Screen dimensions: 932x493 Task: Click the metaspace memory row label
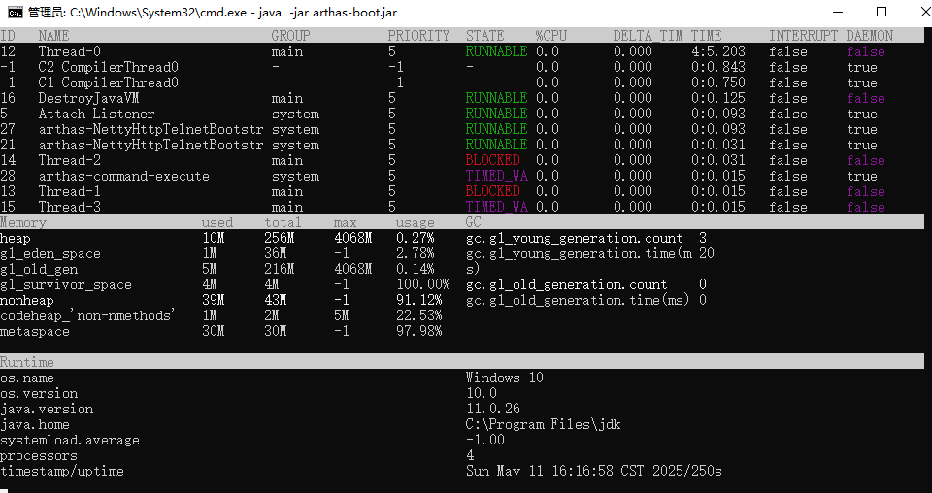coord(34,331)
